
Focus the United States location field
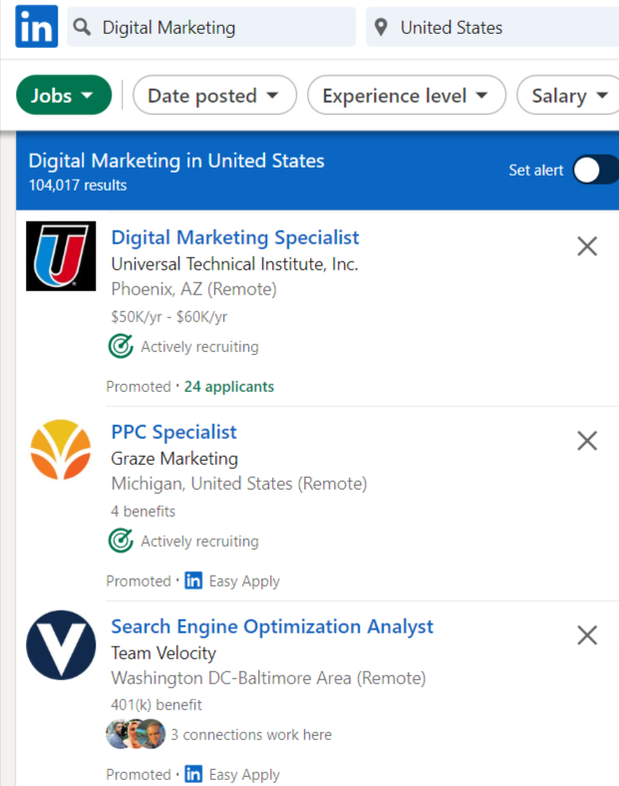click(x=492, y=27)
